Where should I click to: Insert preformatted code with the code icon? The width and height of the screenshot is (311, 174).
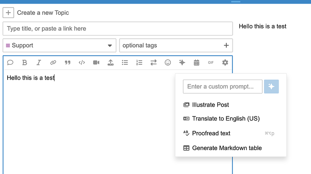82,62
